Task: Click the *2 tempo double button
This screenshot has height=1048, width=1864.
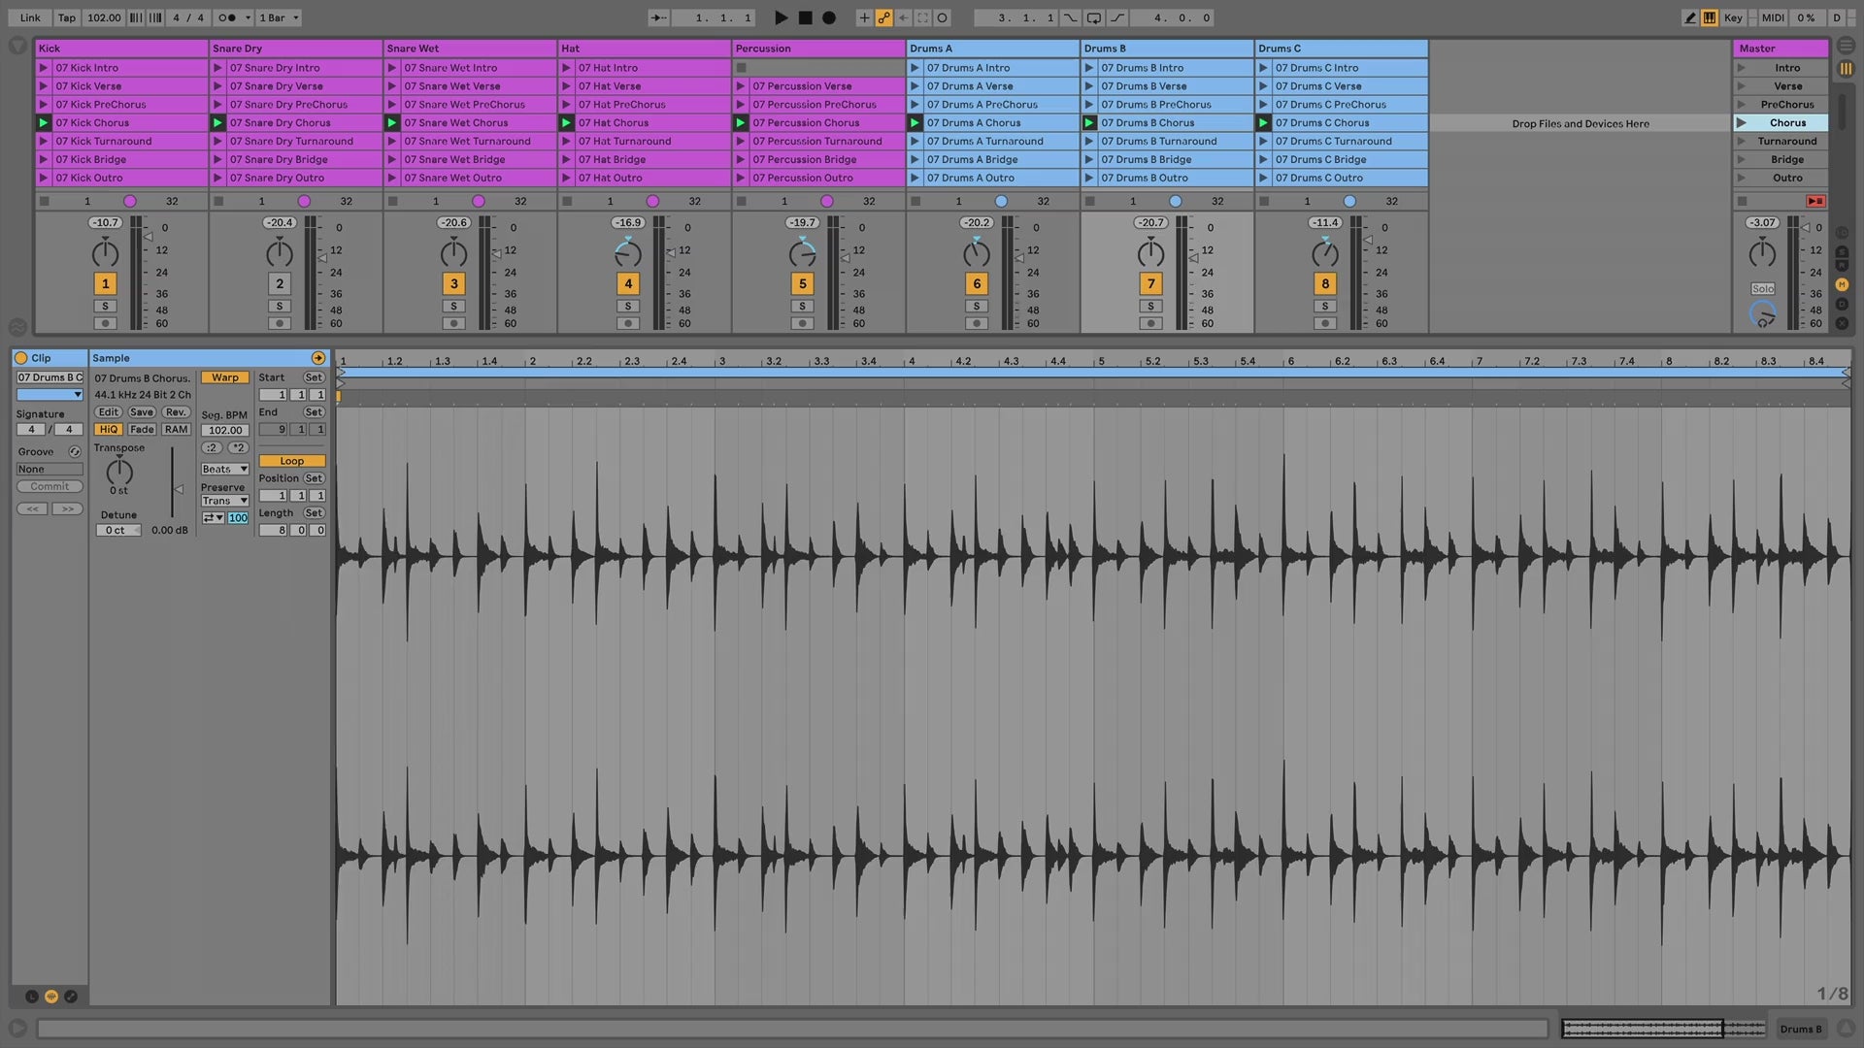Action: click(x=239, y=447)
